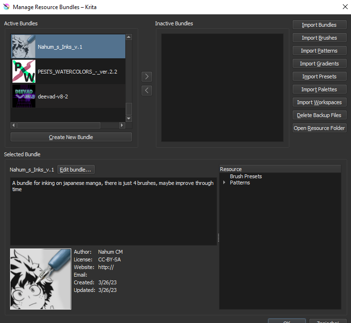Select the Nahum_s_Inks_v.1 bundle thumbnail

tap(24, 46)
